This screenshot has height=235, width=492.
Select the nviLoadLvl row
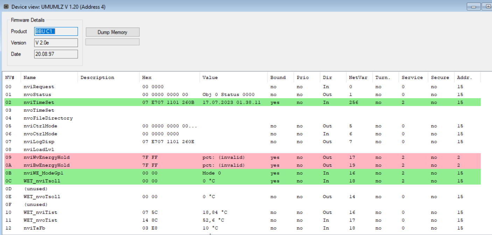(x=242, y=149)
